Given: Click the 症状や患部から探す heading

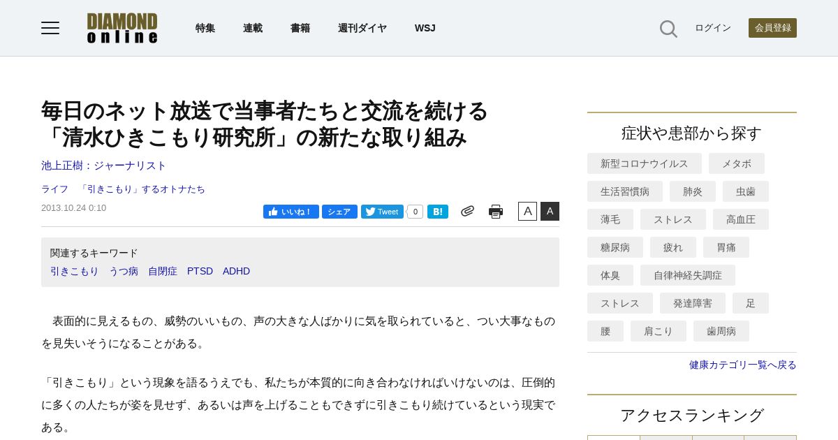Looking at the screenshot, I should (692, 133).
